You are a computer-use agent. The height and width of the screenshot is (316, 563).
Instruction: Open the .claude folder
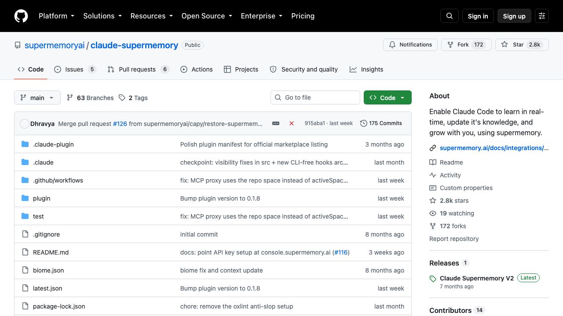tap(43, 162)
